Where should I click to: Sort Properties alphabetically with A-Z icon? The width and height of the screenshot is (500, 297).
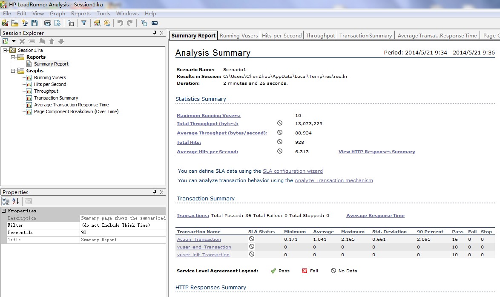point(16,201)
